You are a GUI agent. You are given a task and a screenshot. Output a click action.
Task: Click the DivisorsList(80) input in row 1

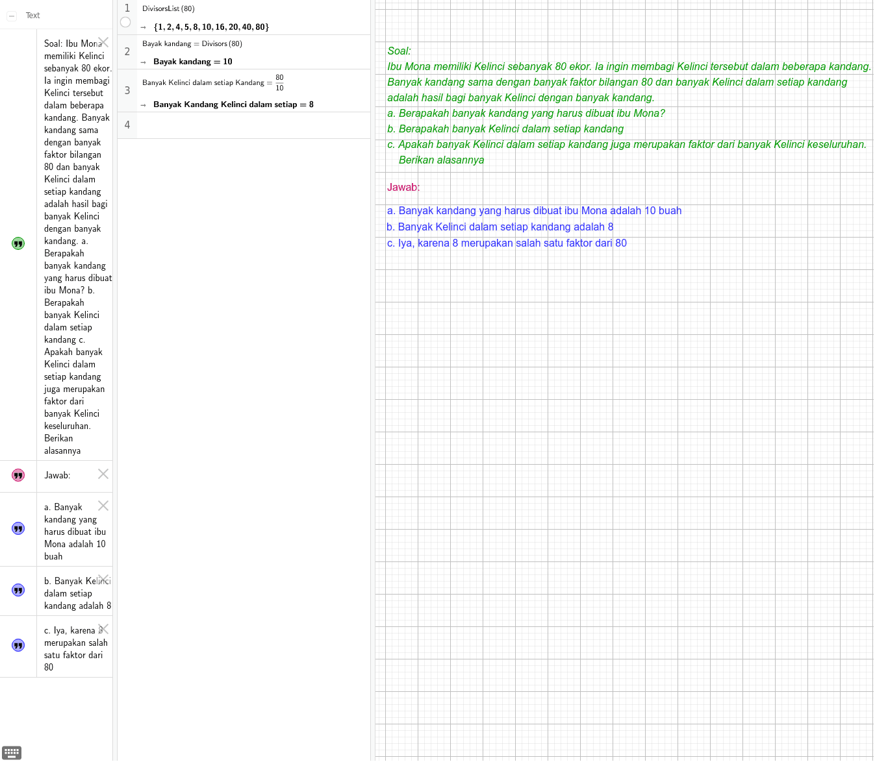169,9
